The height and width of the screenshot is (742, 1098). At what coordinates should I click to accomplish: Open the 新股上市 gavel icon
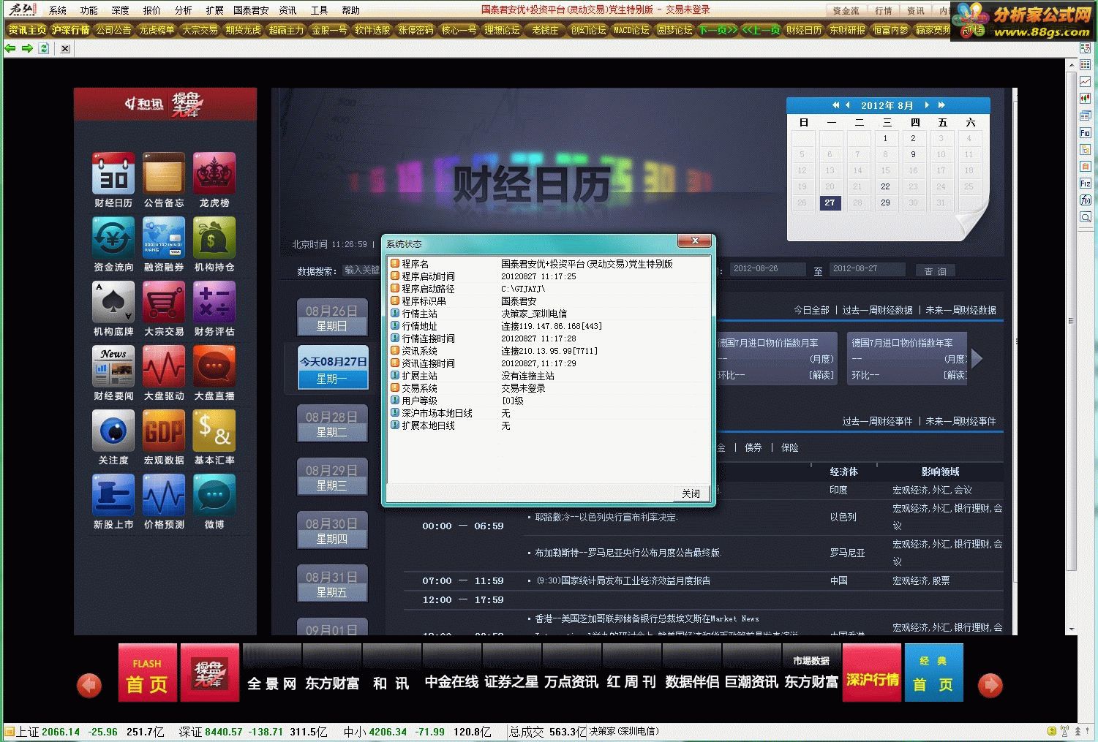[x=113, y=496]
